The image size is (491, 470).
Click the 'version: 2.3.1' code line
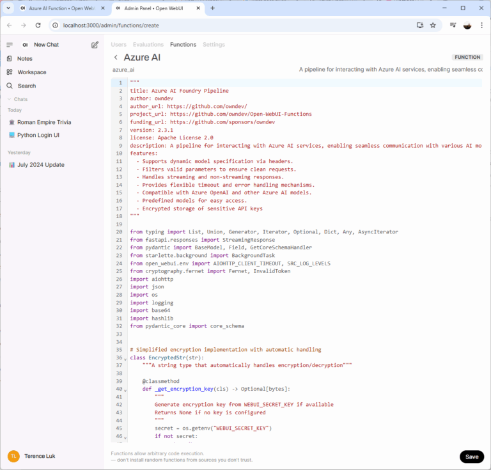click(x=152, y=130)
